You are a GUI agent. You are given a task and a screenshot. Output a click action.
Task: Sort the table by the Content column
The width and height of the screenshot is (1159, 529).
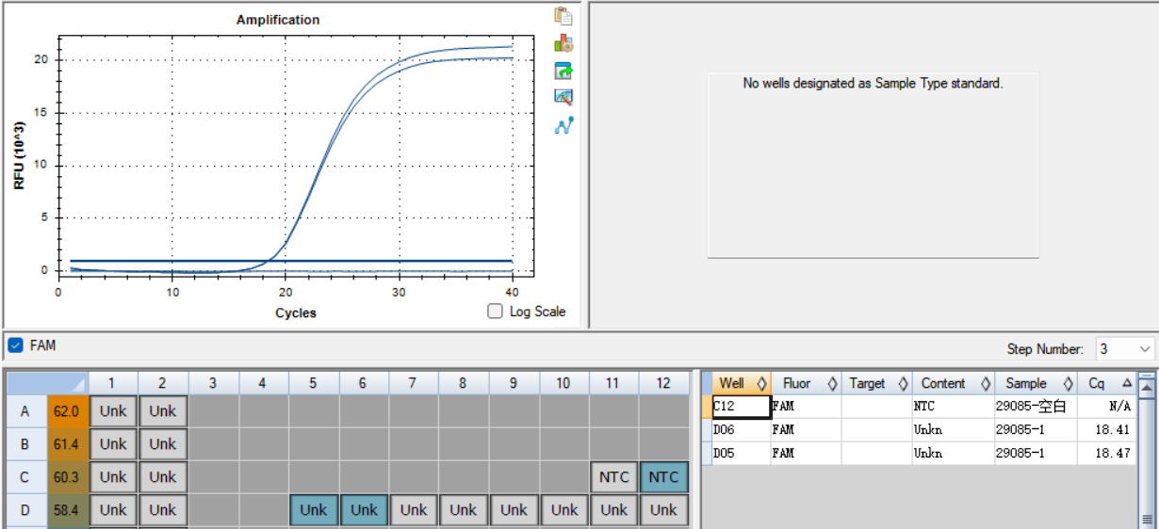(953, 383)
